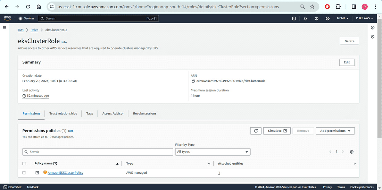Screen dimensions: 382x190
Task: Sort by Attached entities column arrow
Action: (x=355, y=164)
